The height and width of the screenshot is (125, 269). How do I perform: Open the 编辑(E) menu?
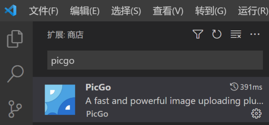pyautogui.click(x=85, y=11)
